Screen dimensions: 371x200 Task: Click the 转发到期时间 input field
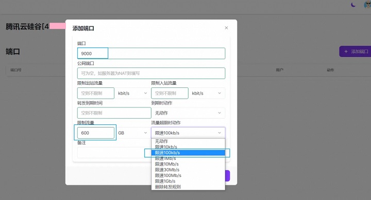[114, 113]
